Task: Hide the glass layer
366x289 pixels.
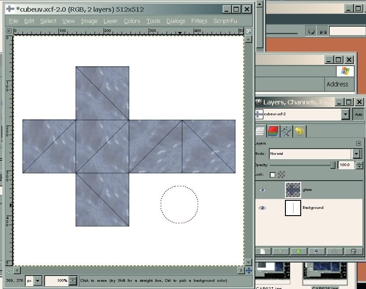Action: 262,190
